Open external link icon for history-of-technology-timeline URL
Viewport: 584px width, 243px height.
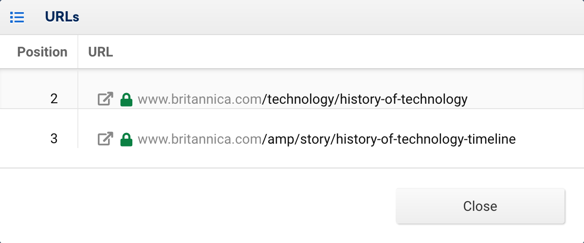tap(106, 139)
